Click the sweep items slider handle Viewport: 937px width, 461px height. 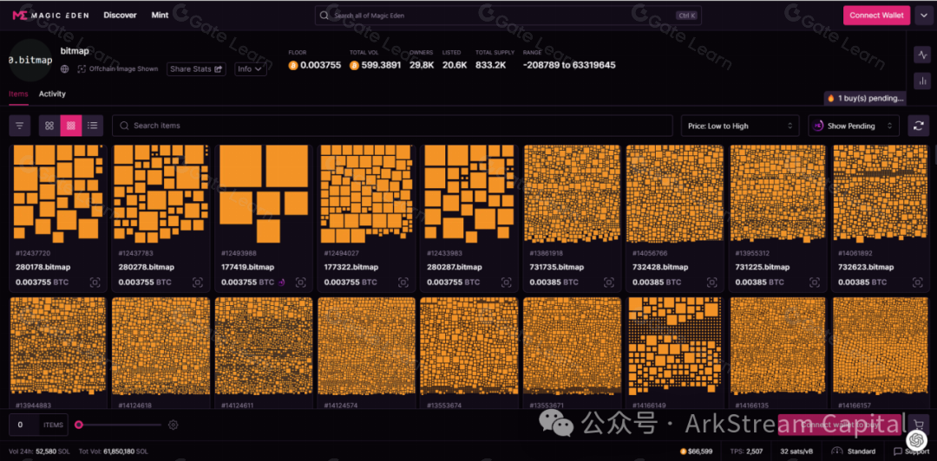click(x=79, y=425)
